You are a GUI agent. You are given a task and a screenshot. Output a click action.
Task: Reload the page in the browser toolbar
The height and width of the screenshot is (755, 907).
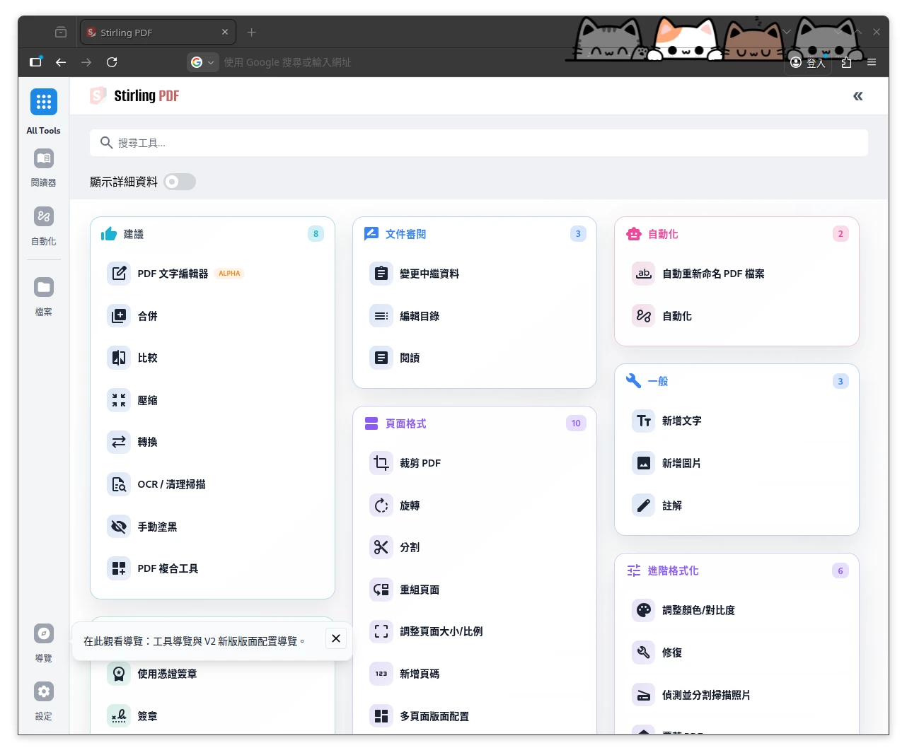tap(112, 62)
